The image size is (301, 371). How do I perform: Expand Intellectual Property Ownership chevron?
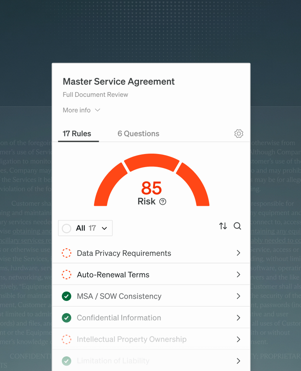[238, 339]
